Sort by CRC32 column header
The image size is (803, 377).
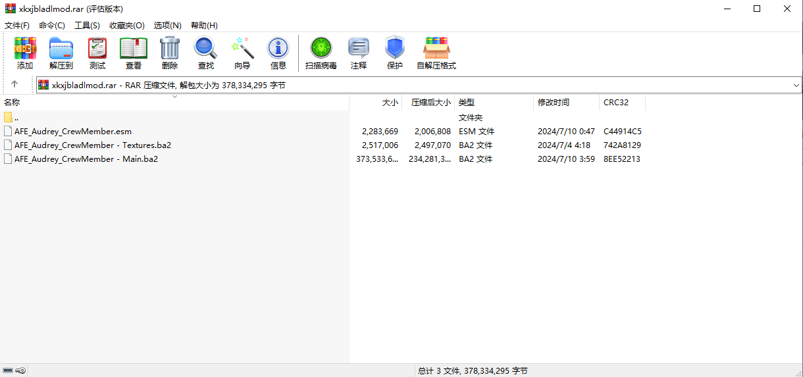click(622, 103)
